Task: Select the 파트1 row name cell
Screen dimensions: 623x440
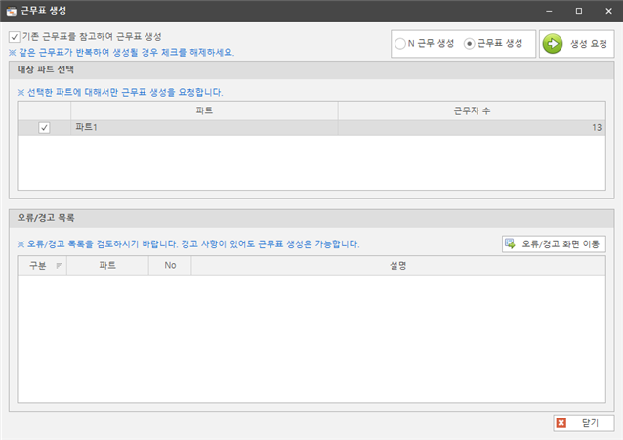Action: pyautogui.click(x=204, y=128)
